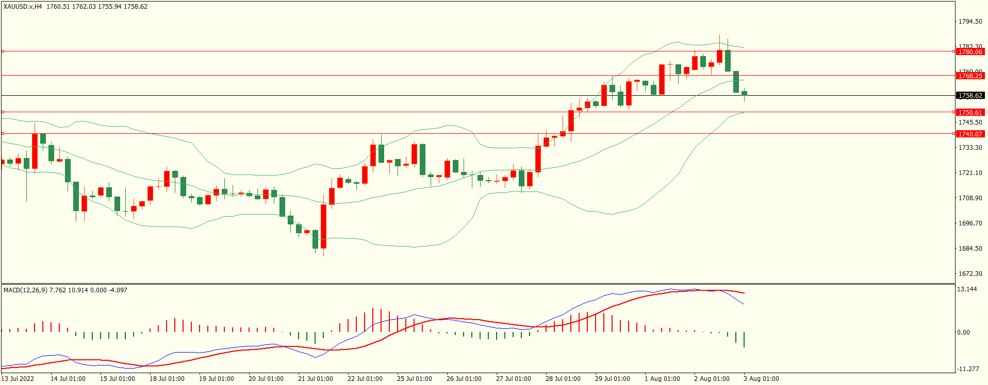Click the 1672.30 price axis value
Viewport: 988px width, 385px height.
pos(970,274)
